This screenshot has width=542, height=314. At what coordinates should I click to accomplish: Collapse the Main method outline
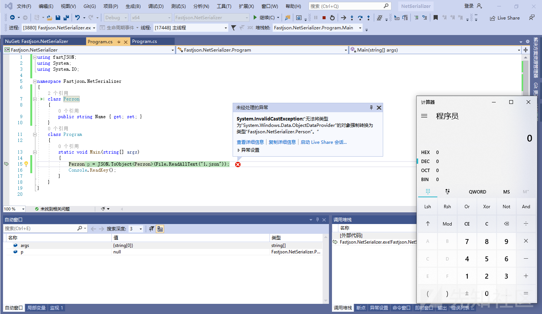tap(35, 152)
